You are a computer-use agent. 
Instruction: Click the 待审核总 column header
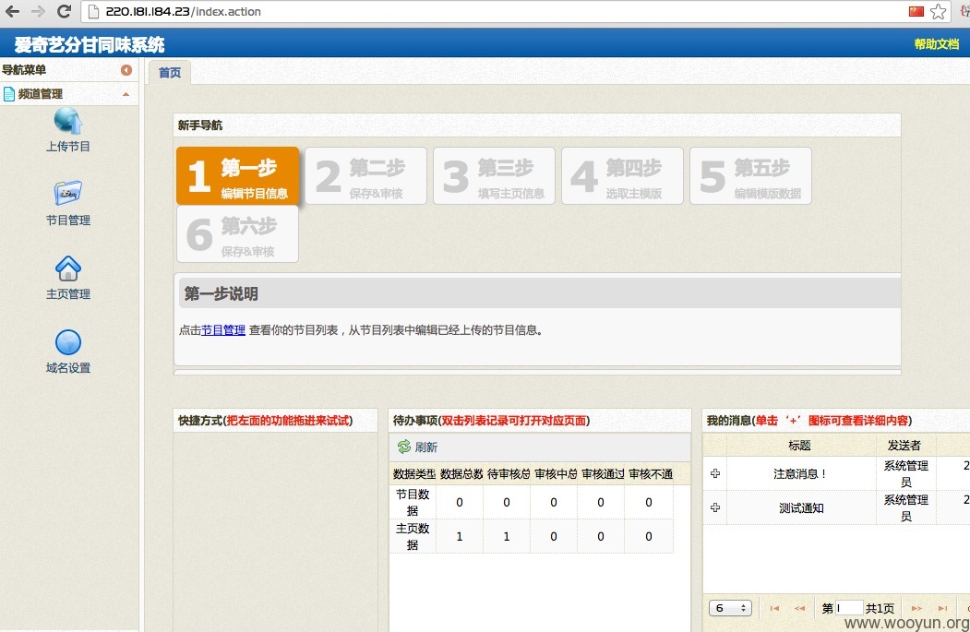(508, 474)
